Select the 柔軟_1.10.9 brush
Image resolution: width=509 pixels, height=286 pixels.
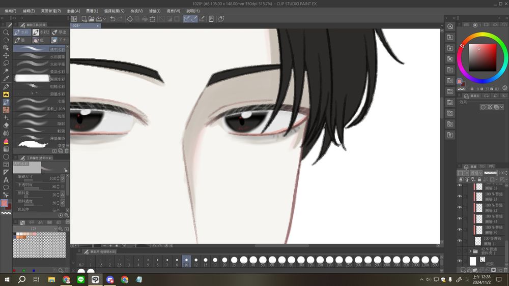coord(40,109)
